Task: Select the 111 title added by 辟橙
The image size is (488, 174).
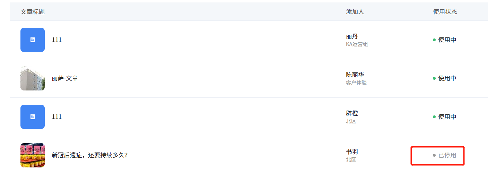Action: pos(56,117)
